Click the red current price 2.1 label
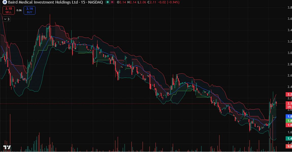This screenshot has width=292, height=152. point(289,105)
